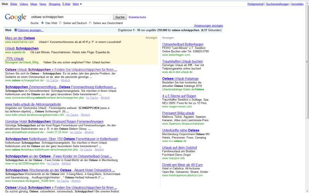The image size is (309, 193).
Task: Click the Suche button
Action: point(120,17)
